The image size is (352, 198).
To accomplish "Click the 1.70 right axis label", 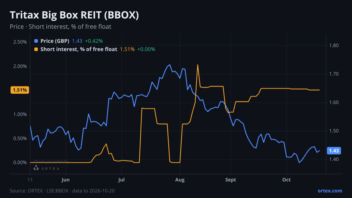I will pos(334,74).
